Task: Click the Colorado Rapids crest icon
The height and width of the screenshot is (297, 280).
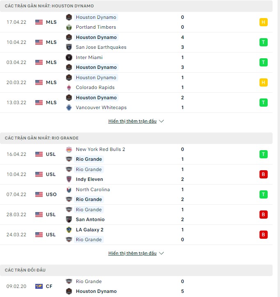Action: [x=69, y=87]
